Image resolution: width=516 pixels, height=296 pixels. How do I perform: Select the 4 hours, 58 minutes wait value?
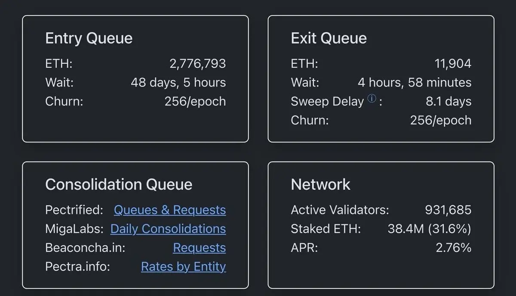tap(415, 83)
